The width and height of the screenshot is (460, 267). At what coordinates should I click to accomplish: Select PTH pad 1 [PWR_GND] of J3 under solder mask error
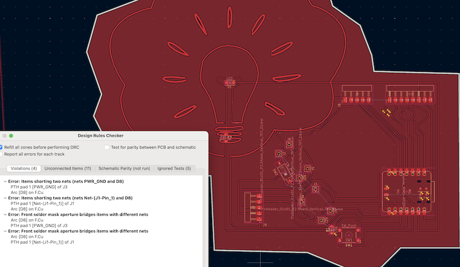click(x=39, y=226)
